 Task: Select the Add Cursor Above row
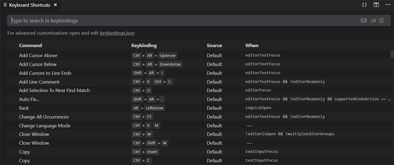(x=38, y=56)
